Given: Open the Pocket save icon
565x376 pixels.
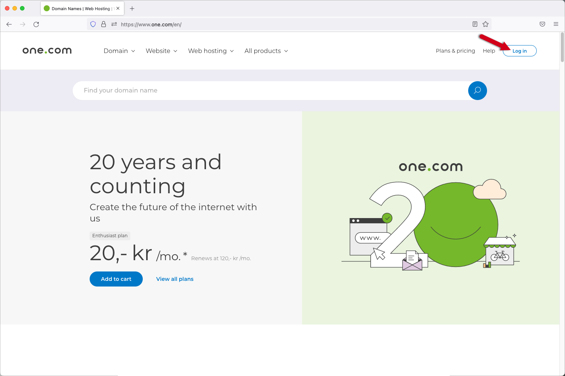Looking at the screenshot, I should click(542, 24).
